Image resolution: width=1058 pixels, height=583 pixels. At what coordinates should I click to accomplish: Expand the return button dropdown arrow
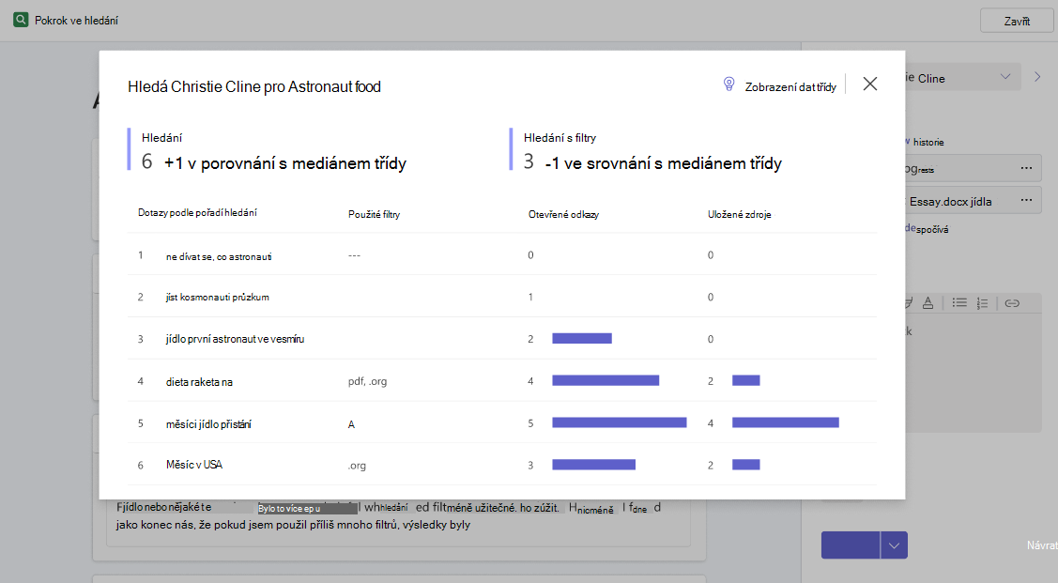(894, 545)
